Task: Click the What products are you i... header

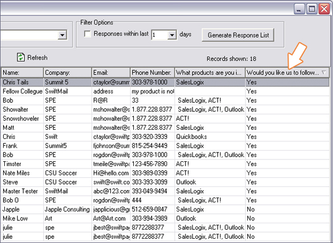Action: pos(210,73)
